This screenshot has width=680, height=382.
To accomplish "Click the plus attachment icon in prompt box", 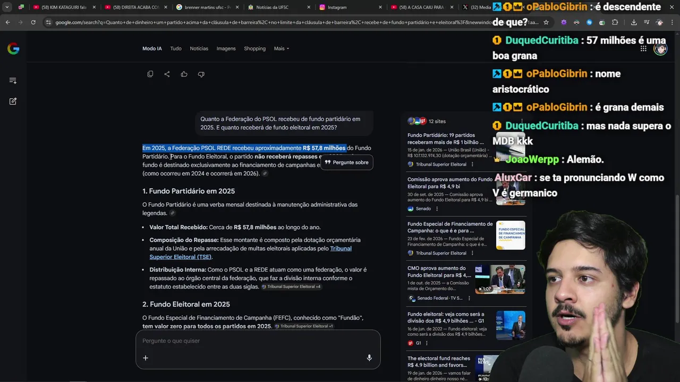I will click(x=146, y=358).
